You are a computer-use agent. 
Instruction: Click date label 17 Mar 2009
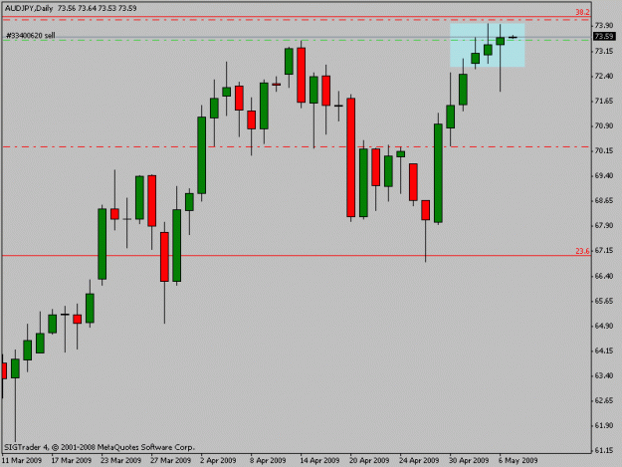pos(72,460)
